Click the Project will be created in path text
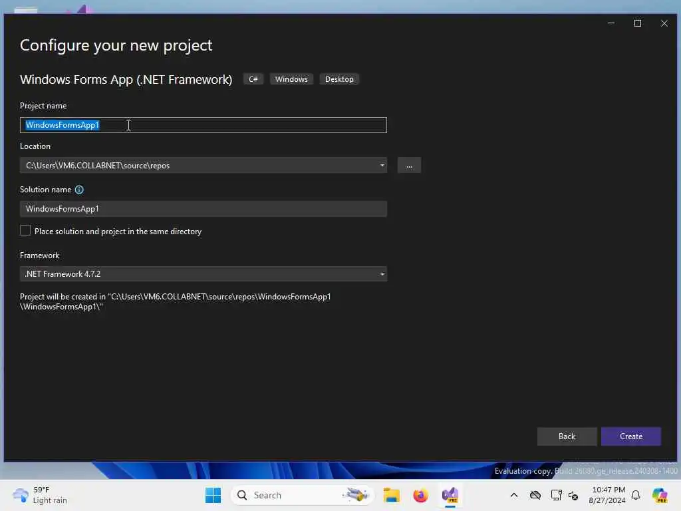The image size is (681, 511). pyautogui.click(x=176, y=301)
